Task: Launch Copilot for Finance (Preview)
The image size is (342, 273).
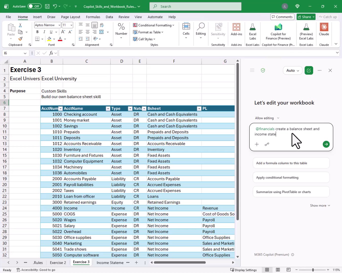Action: [278, 31]
